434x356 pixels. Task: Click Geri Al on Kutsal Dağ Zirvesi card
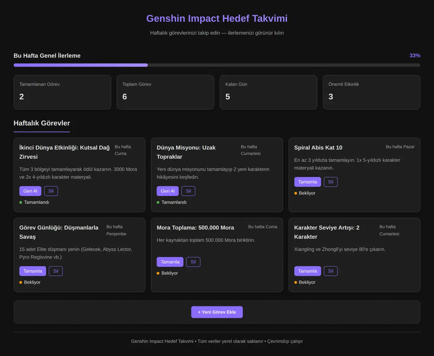coord(30,191)
